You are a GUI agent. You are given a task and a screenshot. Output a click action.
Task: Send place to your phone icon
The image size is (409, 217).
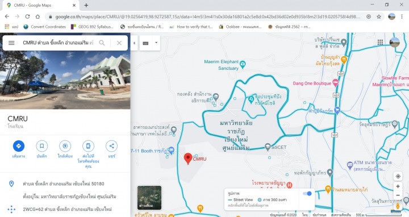pyautogui.click(x=88, y=146)
